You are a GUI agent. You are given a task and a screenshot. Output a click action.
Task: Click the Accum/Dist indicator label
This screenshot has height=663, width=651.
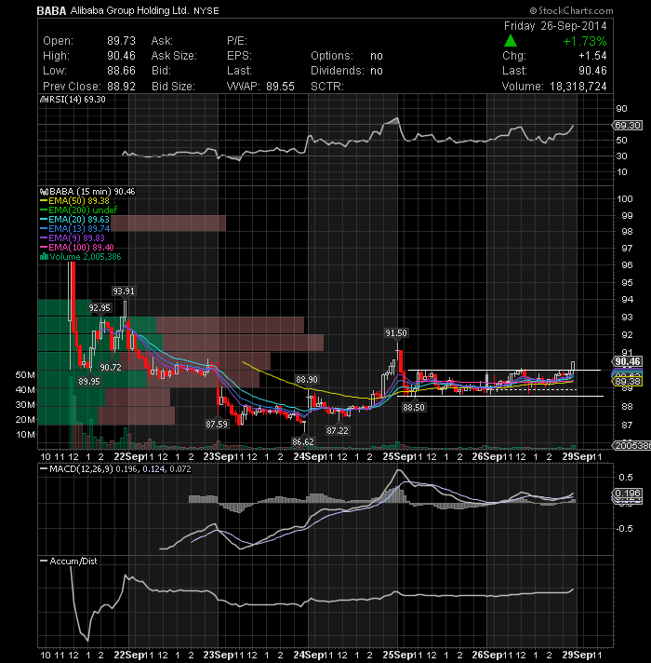[73, 562]
